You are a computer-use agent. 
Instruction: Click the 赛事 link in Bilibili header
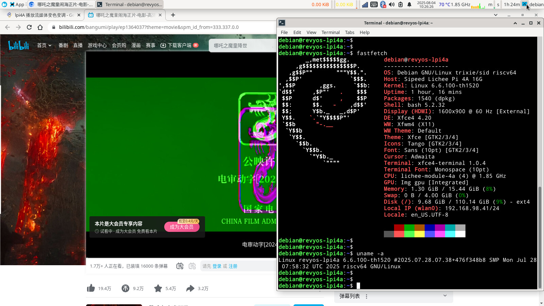click(x=151, y=45)
